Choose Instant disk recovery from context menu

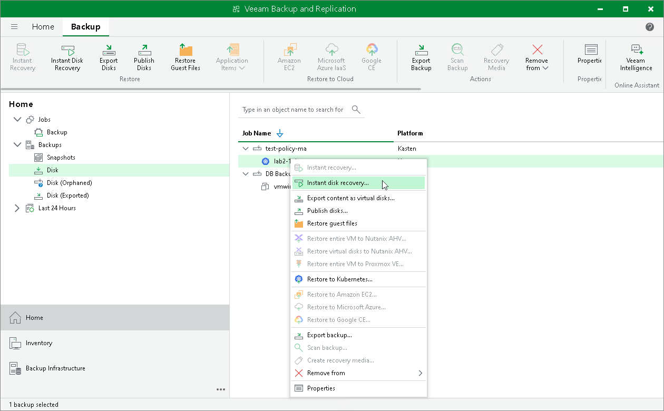click(x=358, y=183)
